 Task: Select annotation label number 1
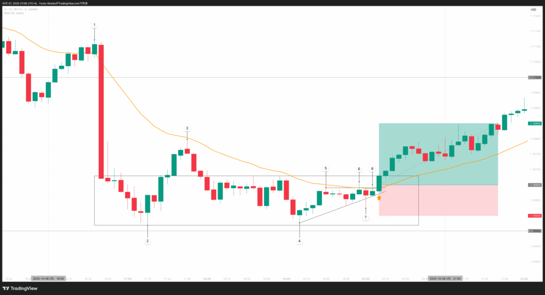tap(95, 25)
